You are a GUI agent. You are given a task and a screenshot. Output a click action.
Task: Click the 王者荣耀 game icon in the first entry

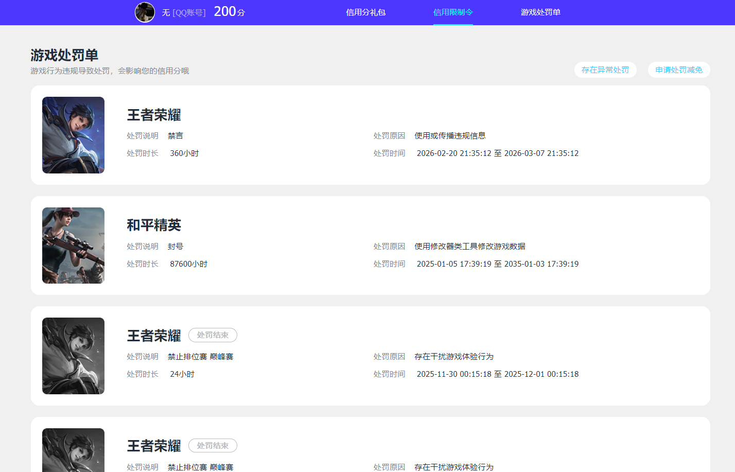pyautogui.click(x=73, y=135)
